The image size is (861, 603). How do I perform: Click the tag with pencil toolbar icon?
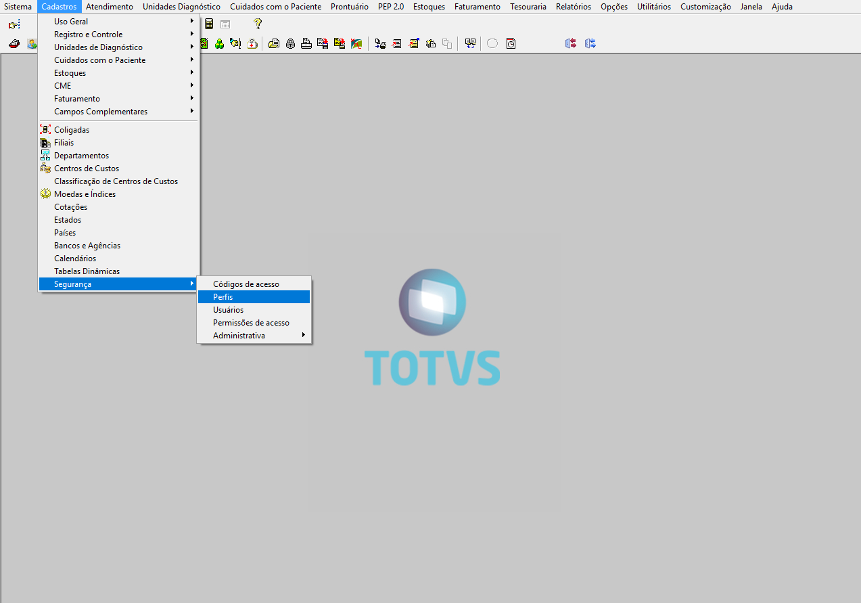(x=235, y=43)
